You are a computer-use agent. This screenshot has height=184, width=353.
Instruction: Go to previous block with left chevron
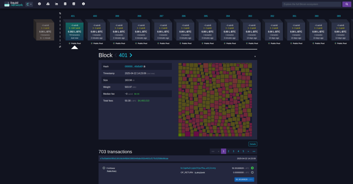(x=116, y=55)
